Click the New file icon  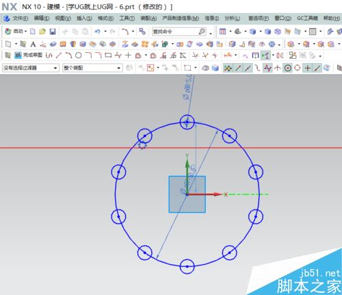coord(33,31)
